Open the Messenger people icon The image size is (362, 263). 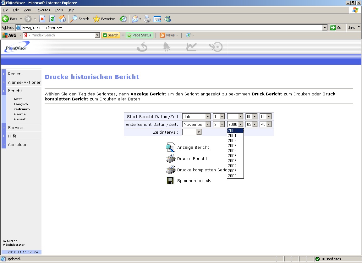[x=167, y=19]
